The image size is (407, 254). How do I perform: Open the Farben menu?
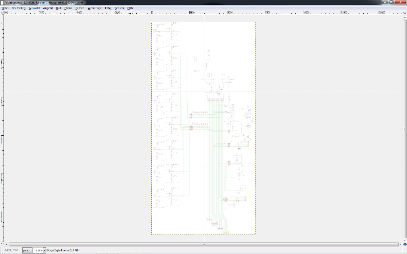coord(80,8)
